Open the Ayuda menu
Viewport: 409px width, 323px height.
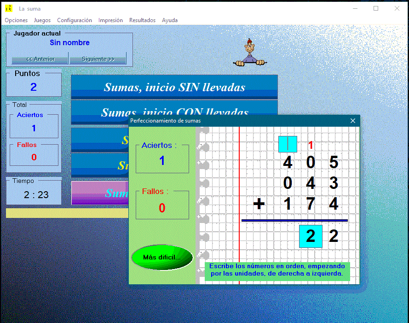(x=170, y=20)
